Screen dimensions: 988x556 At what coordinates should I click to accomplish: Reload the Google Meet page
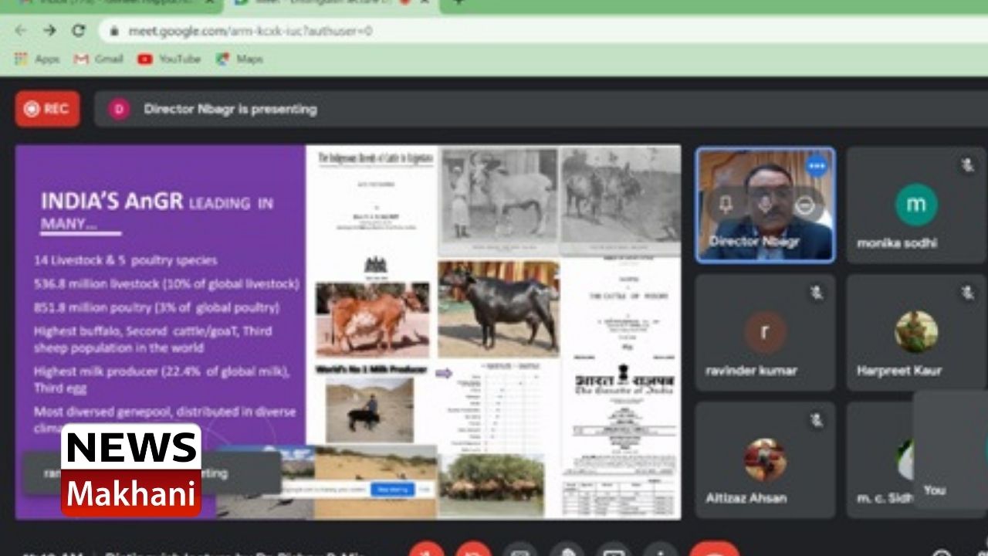[x=78, y=31]
